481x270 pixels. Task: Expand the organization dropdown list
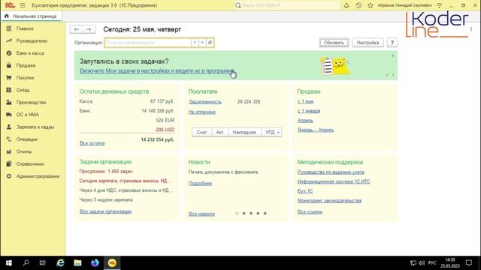coord(195,43)
